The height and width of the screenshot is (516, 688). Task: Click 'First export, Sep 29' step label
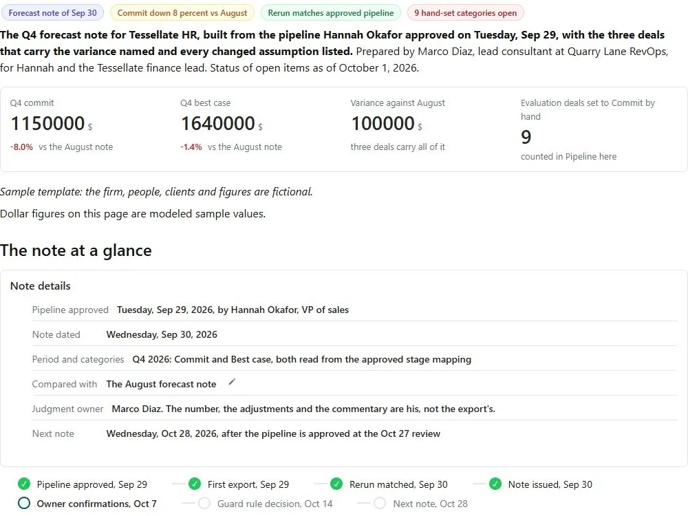pos(248,484)
